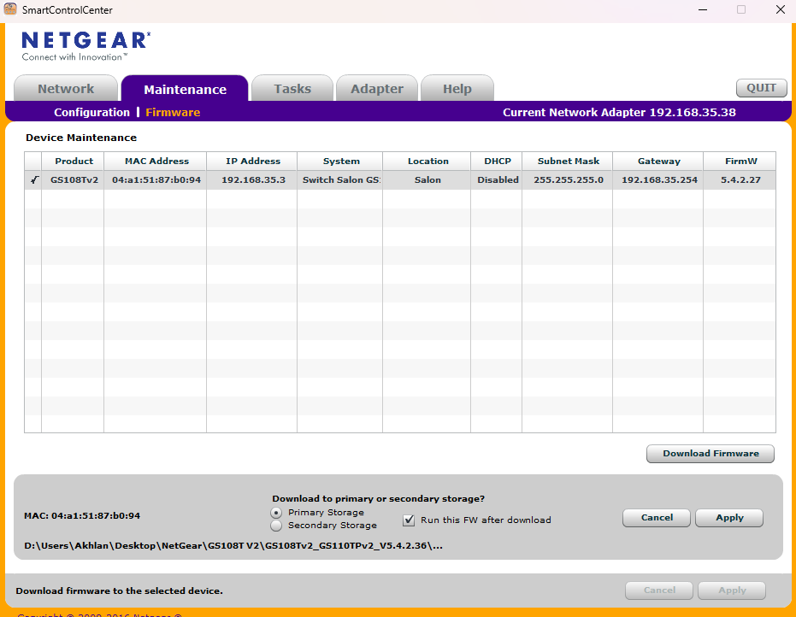The width and height of the screenshot is (796, 617).
Task: Click the 'Device Maintenance' heading
Action: 81,138
